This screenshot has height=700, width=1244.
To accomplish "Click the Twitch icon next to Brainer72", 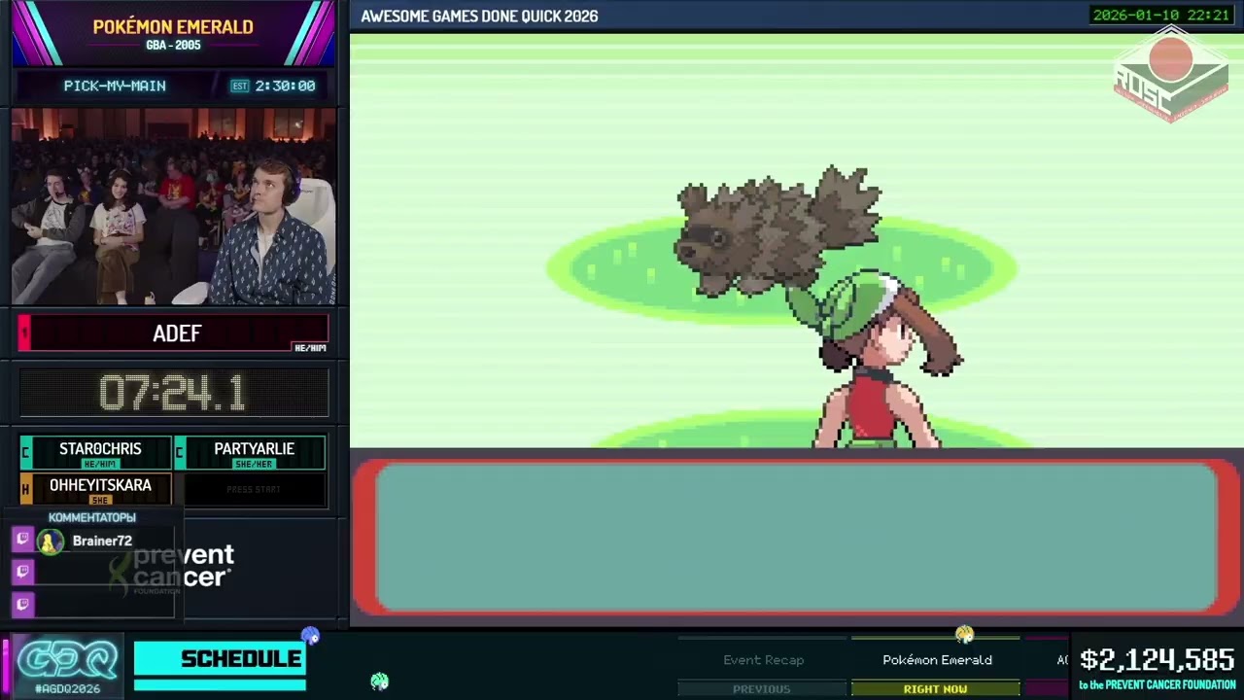I will pyautogui.click(x=23, y=541).
